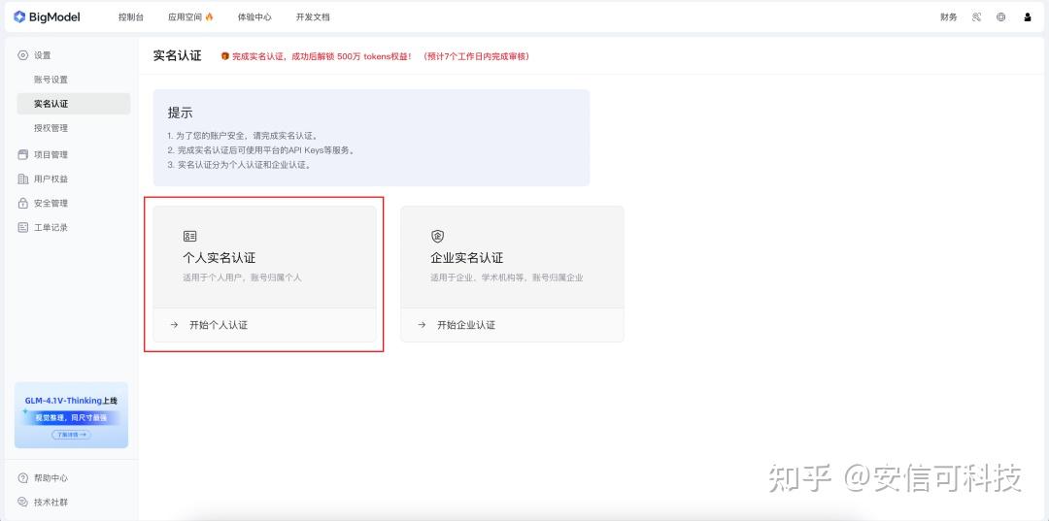Image resolution: width=1049 pixels, height=521 pixels.
Task: Click the 个人实名认证 card title
Action: [x=219, y=258]
